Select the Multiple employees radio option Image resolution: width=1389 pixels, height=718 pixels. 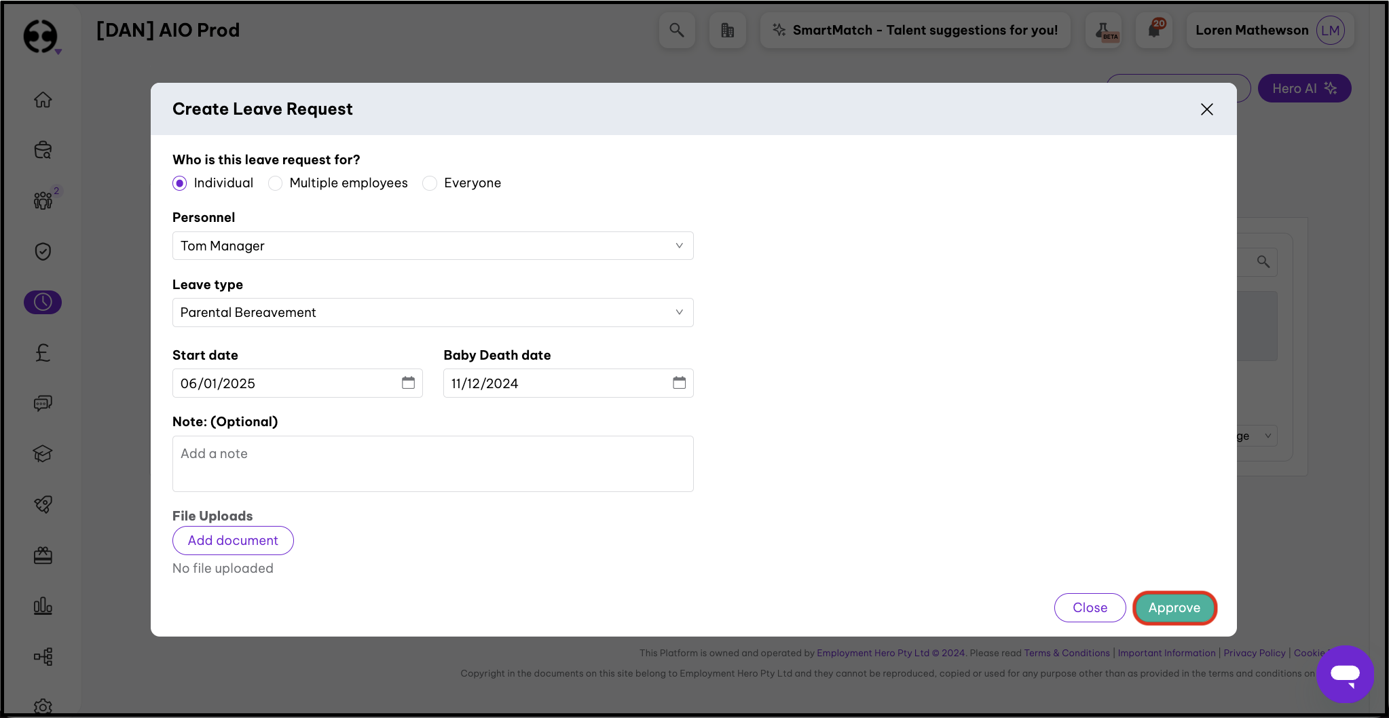click(x=275, y=183)
